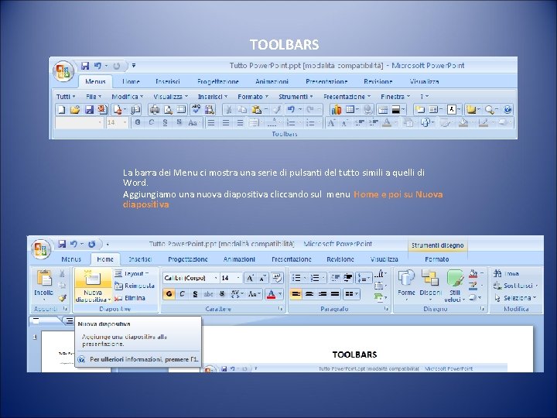This screenshot has width=557, height=418.
Task: Open the Formato tab under Strumenti disegno
Action: [436, 259]
